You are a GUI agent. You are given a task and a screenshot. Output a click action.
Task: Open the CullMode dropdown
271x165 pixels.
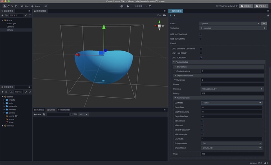(x=231, y=103)
